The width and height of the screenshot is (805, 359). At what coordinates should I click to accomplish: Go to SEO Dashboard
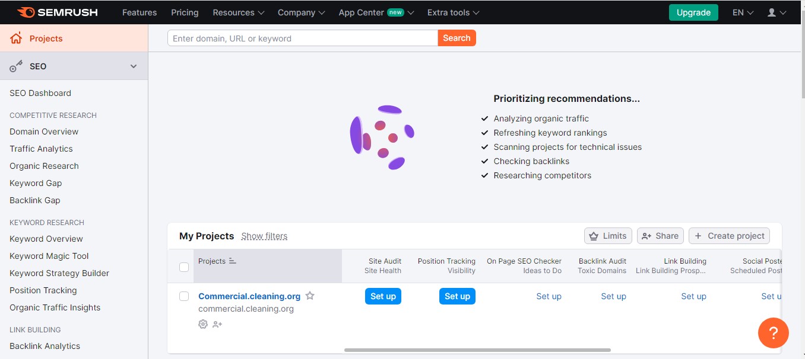point(40,93)
